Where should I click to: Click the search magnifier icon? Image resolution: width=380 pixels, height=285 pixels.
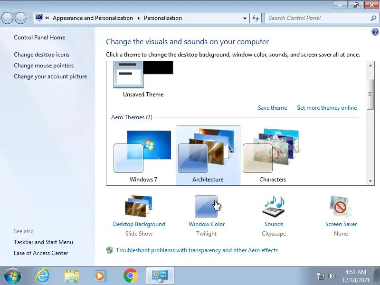tap(373, 18)
